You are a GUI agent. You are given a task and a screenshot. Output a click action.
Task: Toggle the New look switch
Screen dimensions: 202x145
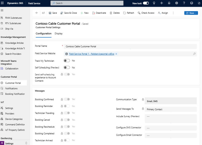pyautogui.click(x=146, y=3)
